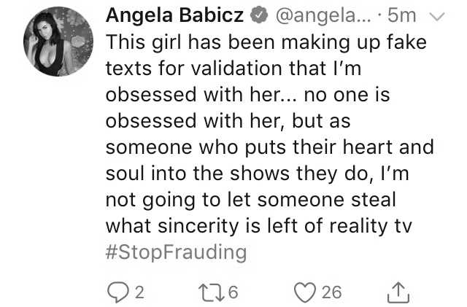
Task: Click the retweet count 6
Action: (233, 292)
